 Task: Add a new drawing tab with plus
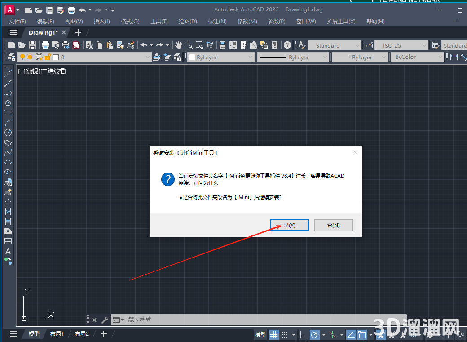pos(78,32)
